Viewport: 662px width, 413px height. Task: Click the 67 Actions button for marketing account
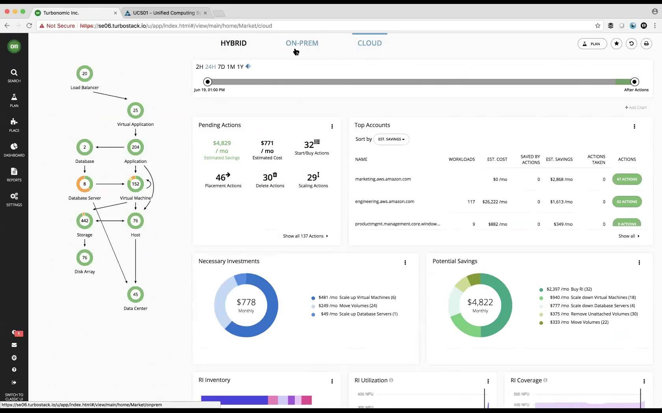[627, 179]
